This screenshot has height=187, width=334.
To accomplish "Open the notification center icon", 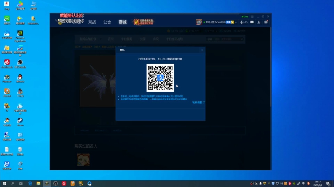I will pos(328,183).
